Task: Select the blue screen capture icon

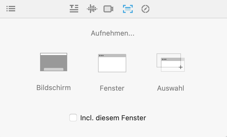Action: [x=128, y=9]
